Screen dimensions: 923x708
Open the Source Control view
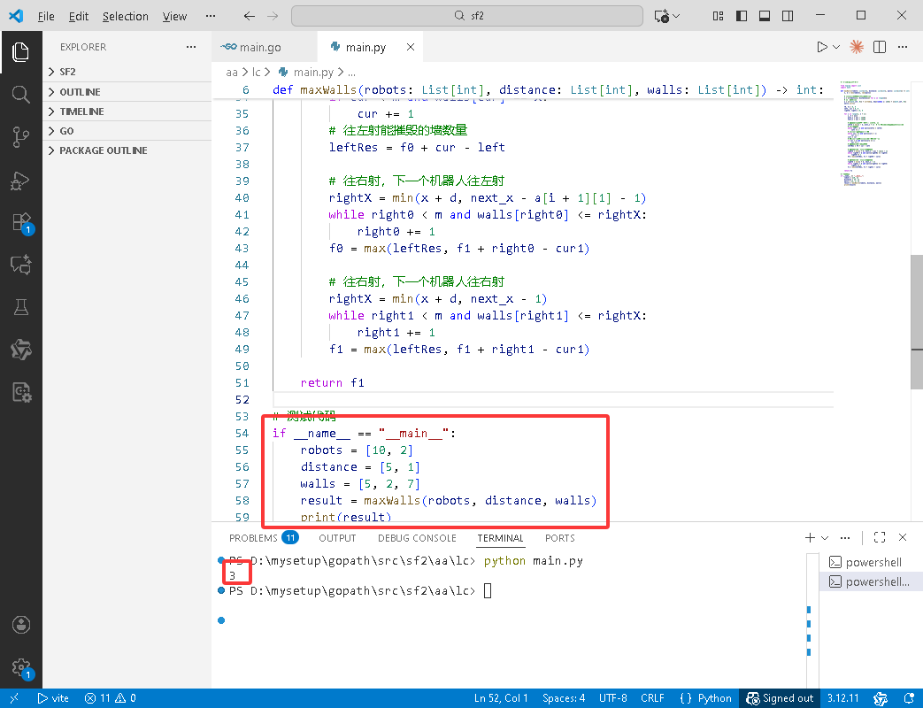click(20, 136)
